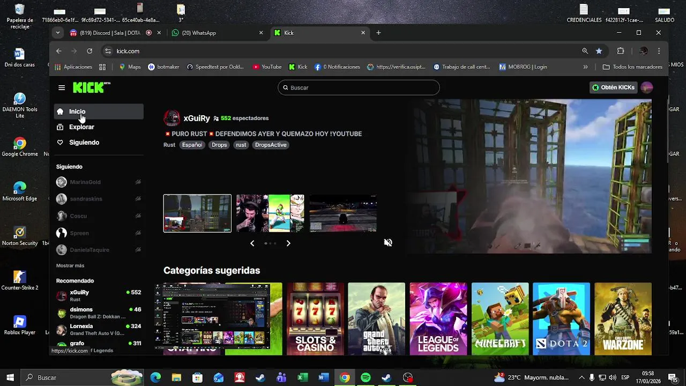Open Maps bookmark

click(x=130, y=67)
